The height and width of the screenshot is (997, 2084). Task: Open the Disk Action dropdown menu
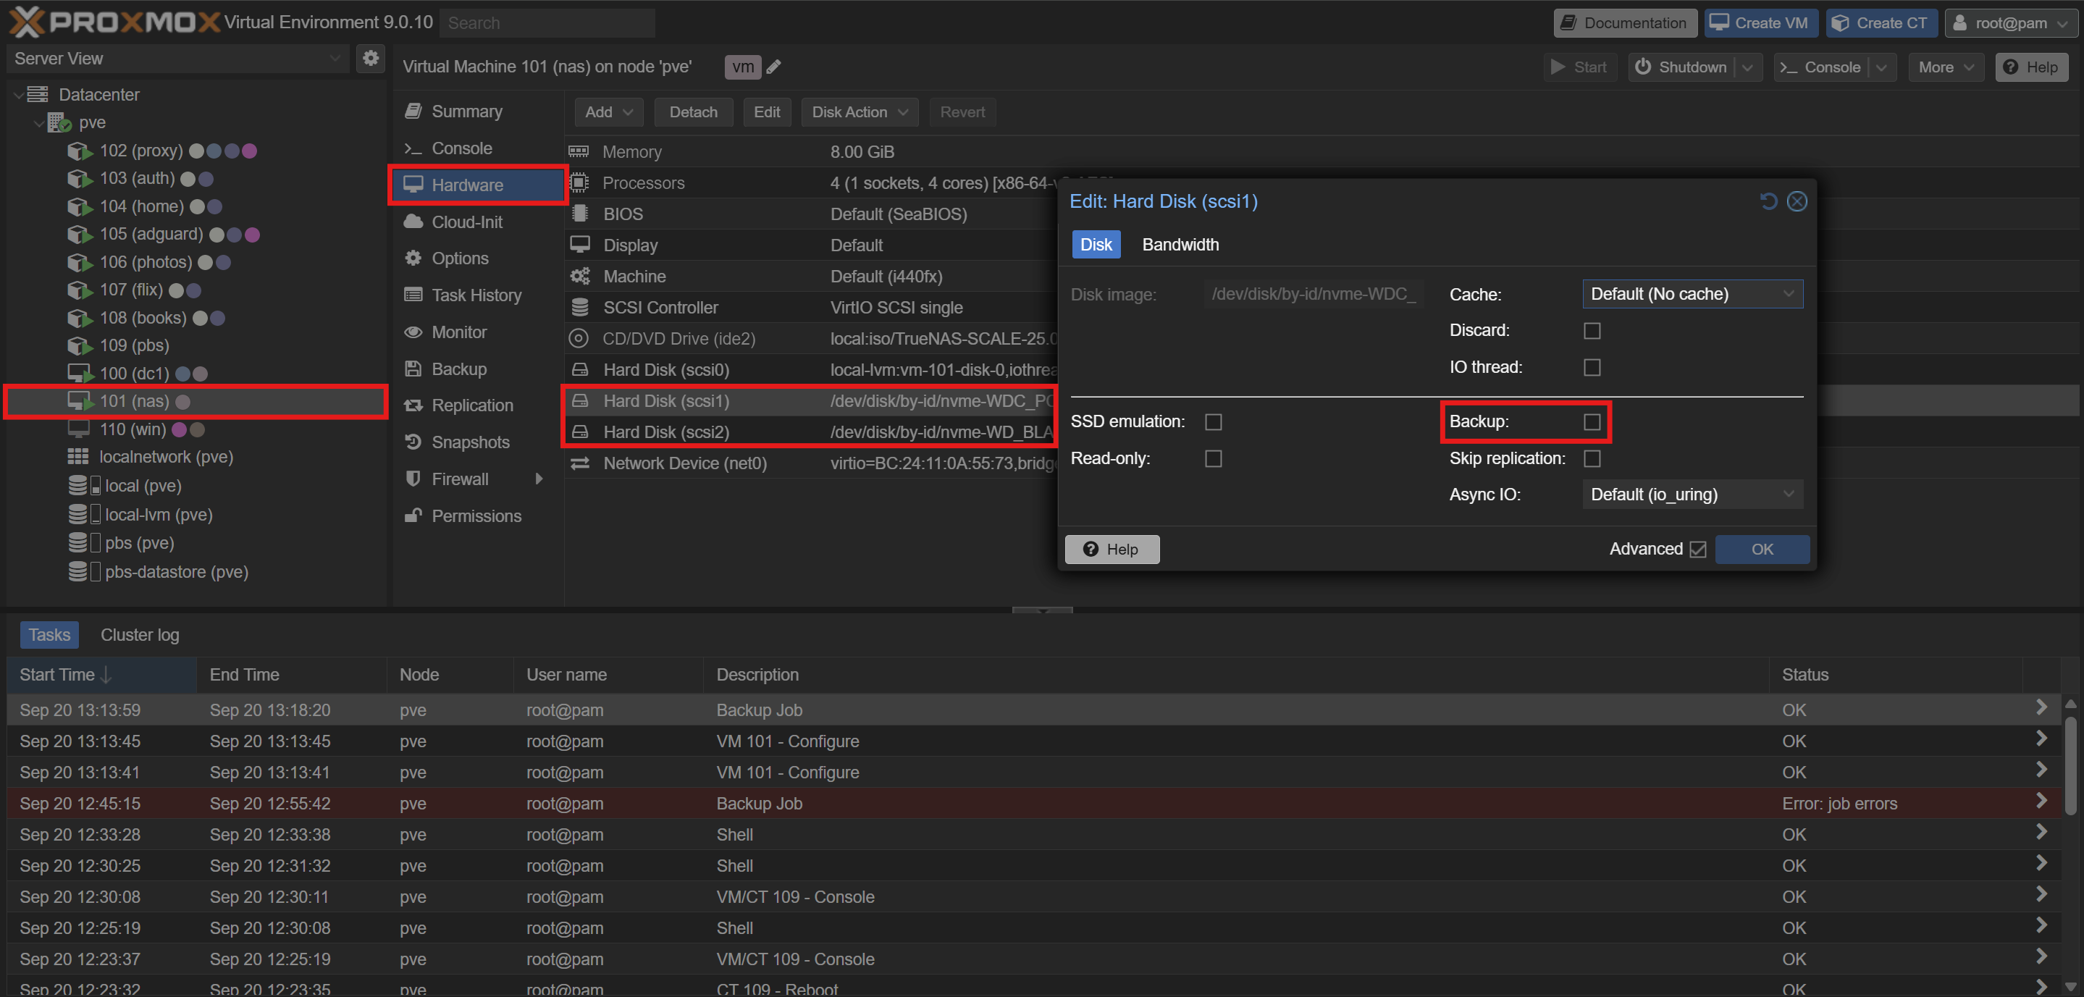coord(860,112)
